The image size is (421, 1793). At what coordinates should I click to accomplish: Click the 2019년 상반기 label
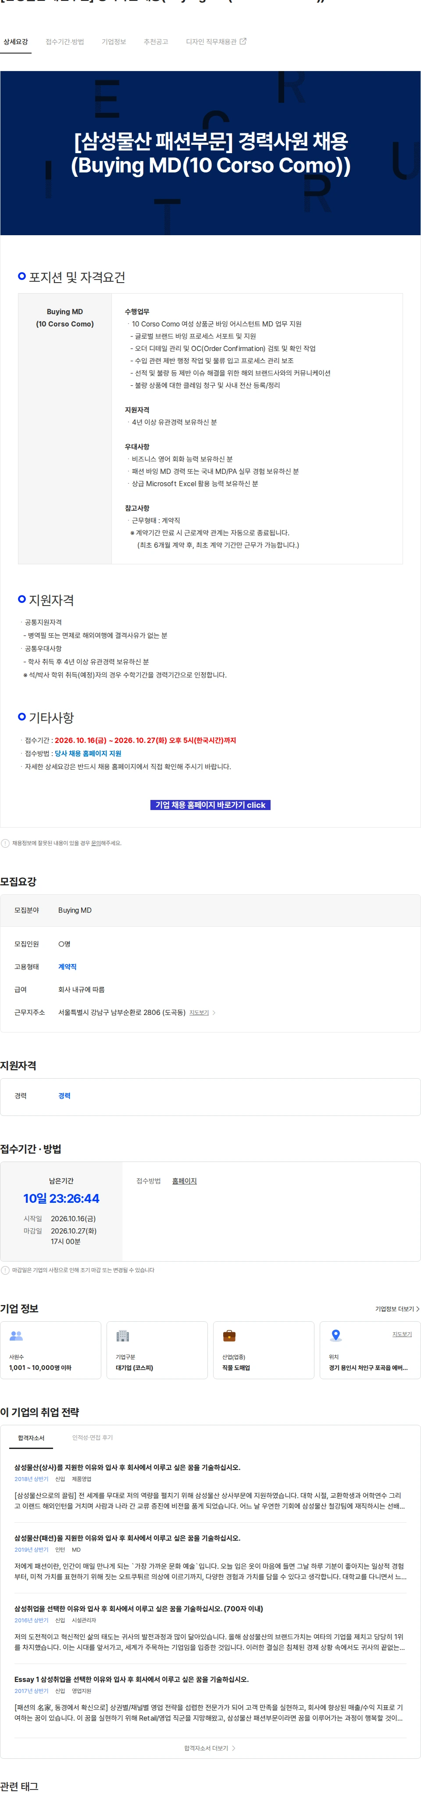click(x=31, y=1549)
